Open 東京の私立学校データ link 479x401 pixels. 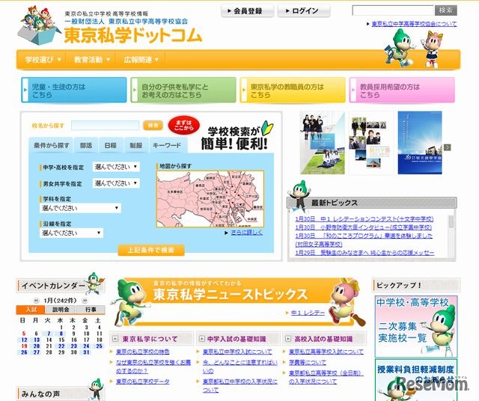143,382
